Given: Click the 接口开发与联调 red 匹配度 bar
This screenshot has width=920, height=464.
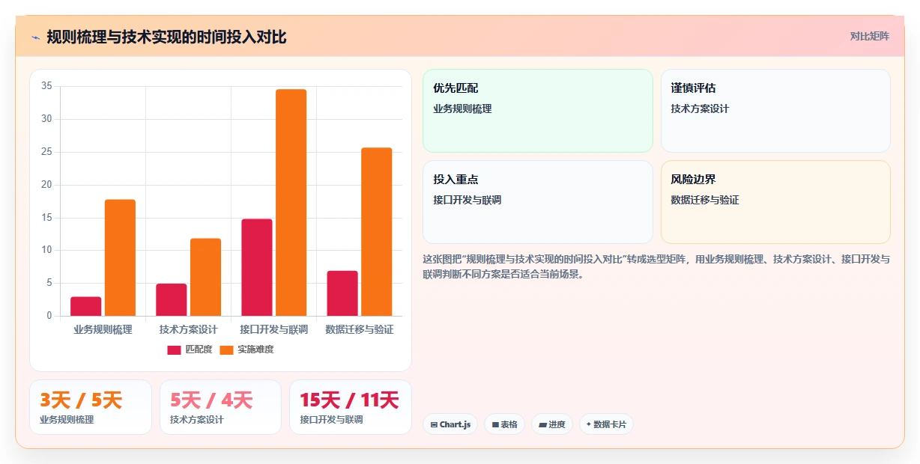Looking at the screenshot, I should [x=257, y=267].
